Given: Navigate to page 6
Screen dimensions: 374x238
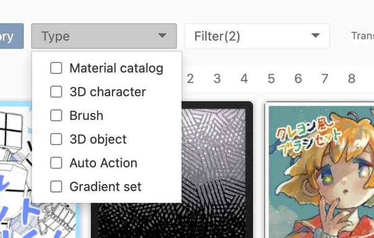Looking at the screenshot, I should [298, 79].
